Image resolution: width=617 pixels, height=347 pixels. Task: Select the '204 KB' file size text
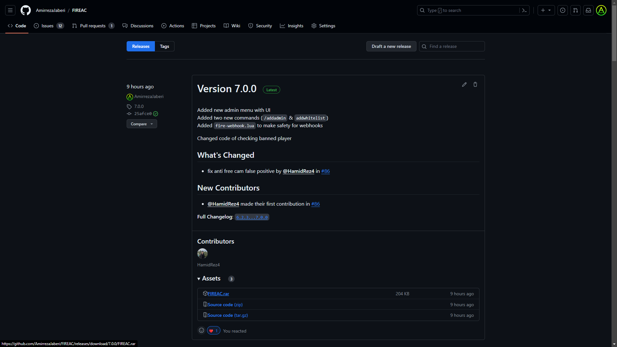tap(402, 294)
